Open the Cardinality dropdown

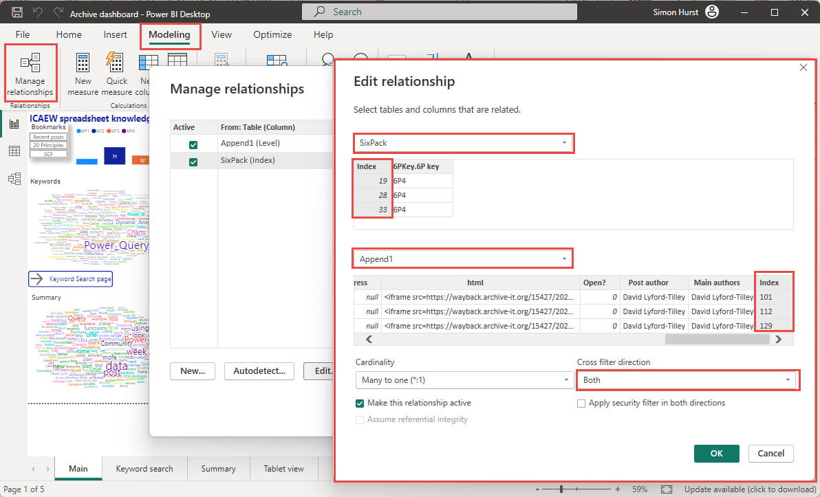464,380
